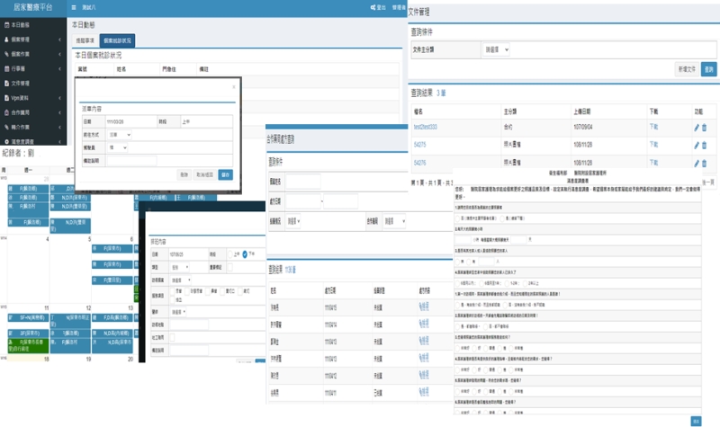Expand the 個案作業 sidebar chevron
The image size is (720, 427).
pos(59,54)
